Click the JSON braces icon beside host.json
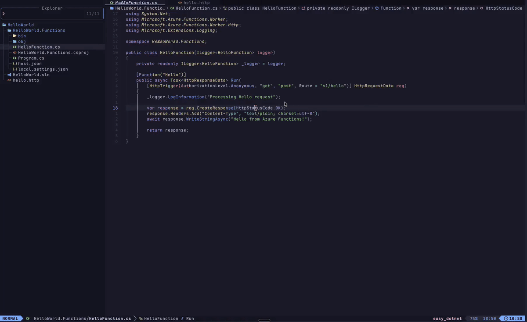 tap(14, 64)
